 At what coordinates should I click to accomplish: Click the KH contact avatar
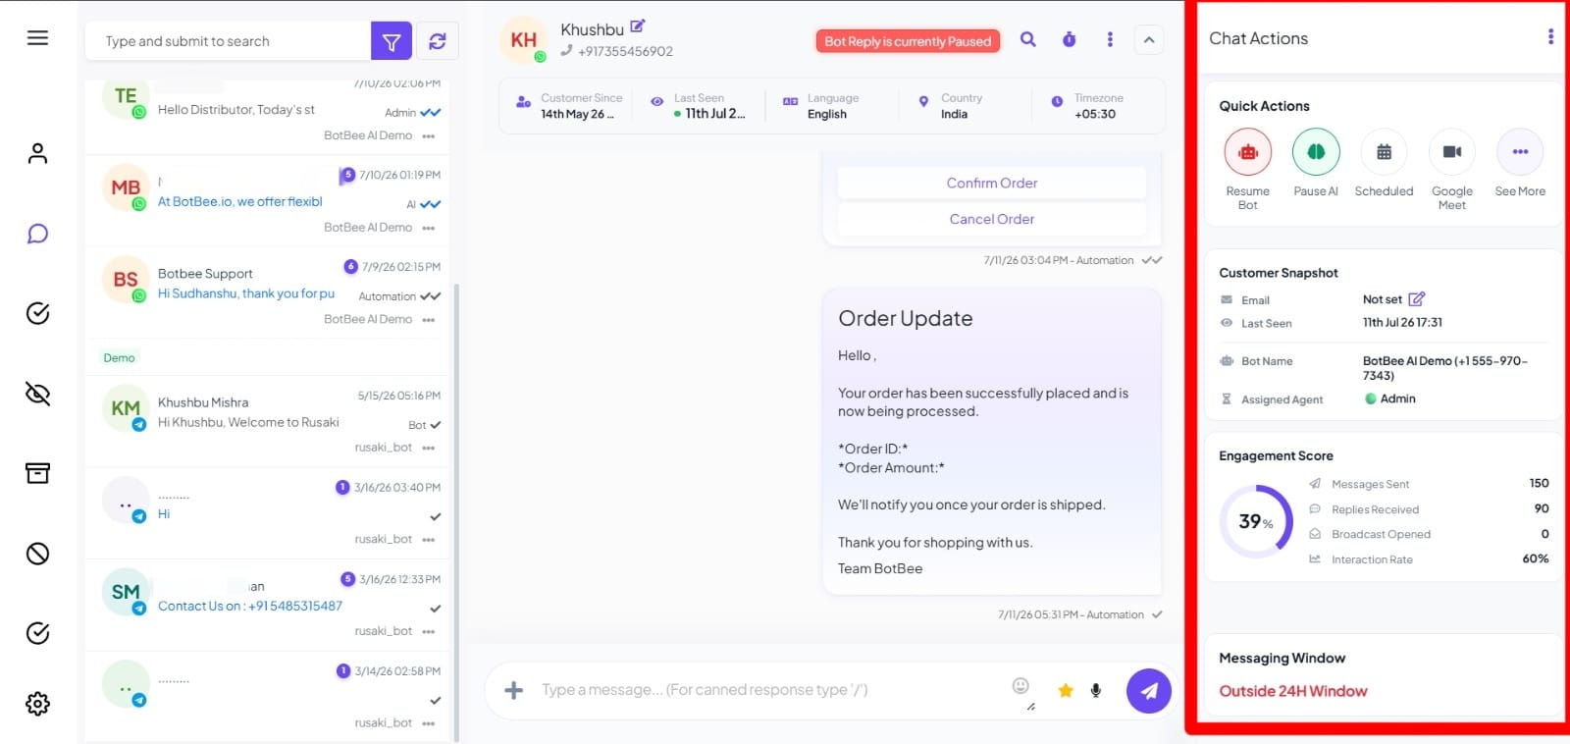[x=523, y=40]
